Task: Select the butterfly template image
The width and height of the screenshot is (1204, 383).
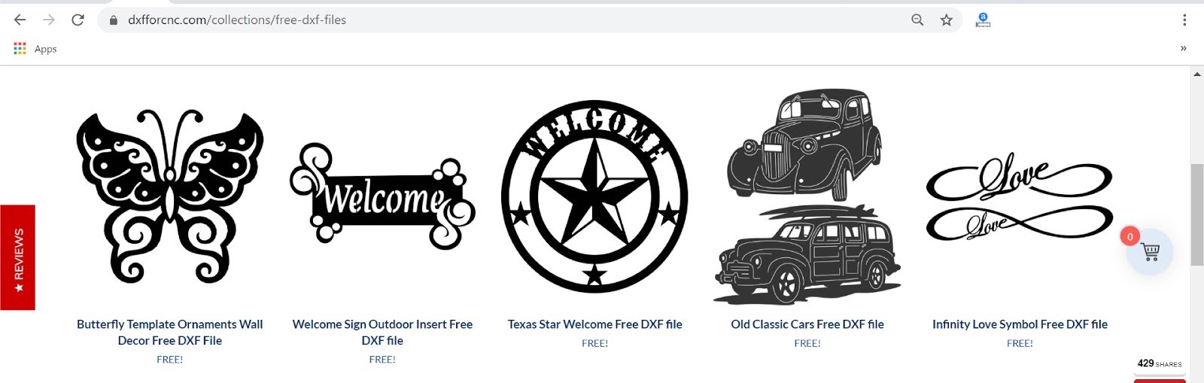Action: (x=170, y=197)
